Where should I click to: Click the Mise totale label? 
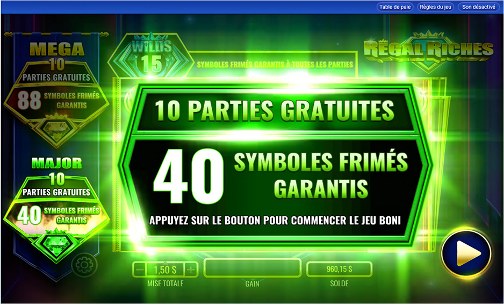[165, 284]
